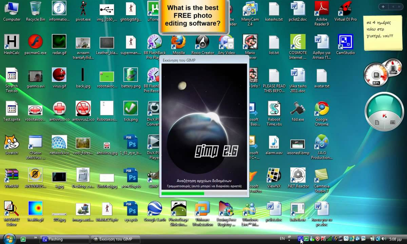Screen dimensions: 407x244
Task: Mute audio via the tray speaker icon
Action: point(383,239)
